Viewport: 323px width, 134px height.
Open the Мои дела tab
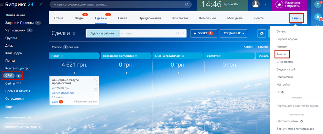(235, 18)
